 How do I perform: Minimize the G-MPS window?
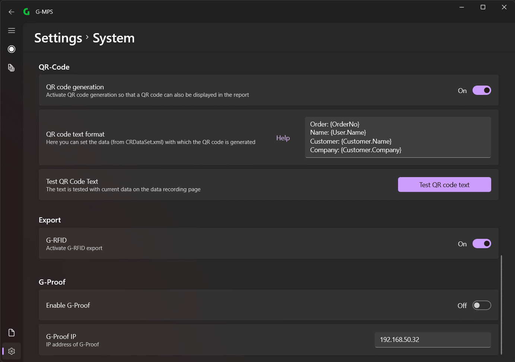pyautogui.click(x=462, y=7)
